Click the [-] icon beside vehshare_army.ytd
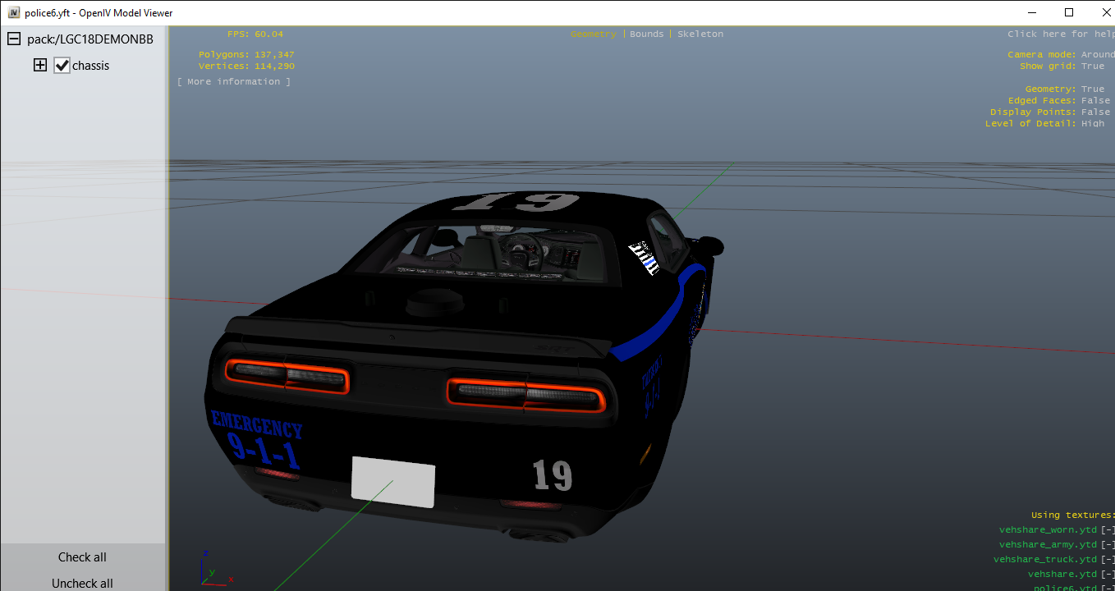Screen dimensions: 1115x591 (x=1108, y=545)
